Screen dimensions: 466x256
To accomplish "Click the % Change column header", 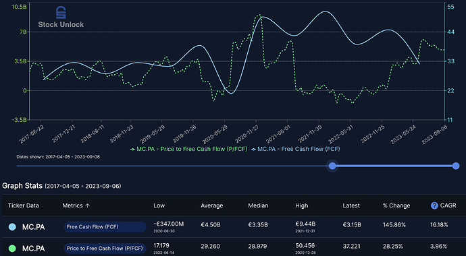I will 396,205.
